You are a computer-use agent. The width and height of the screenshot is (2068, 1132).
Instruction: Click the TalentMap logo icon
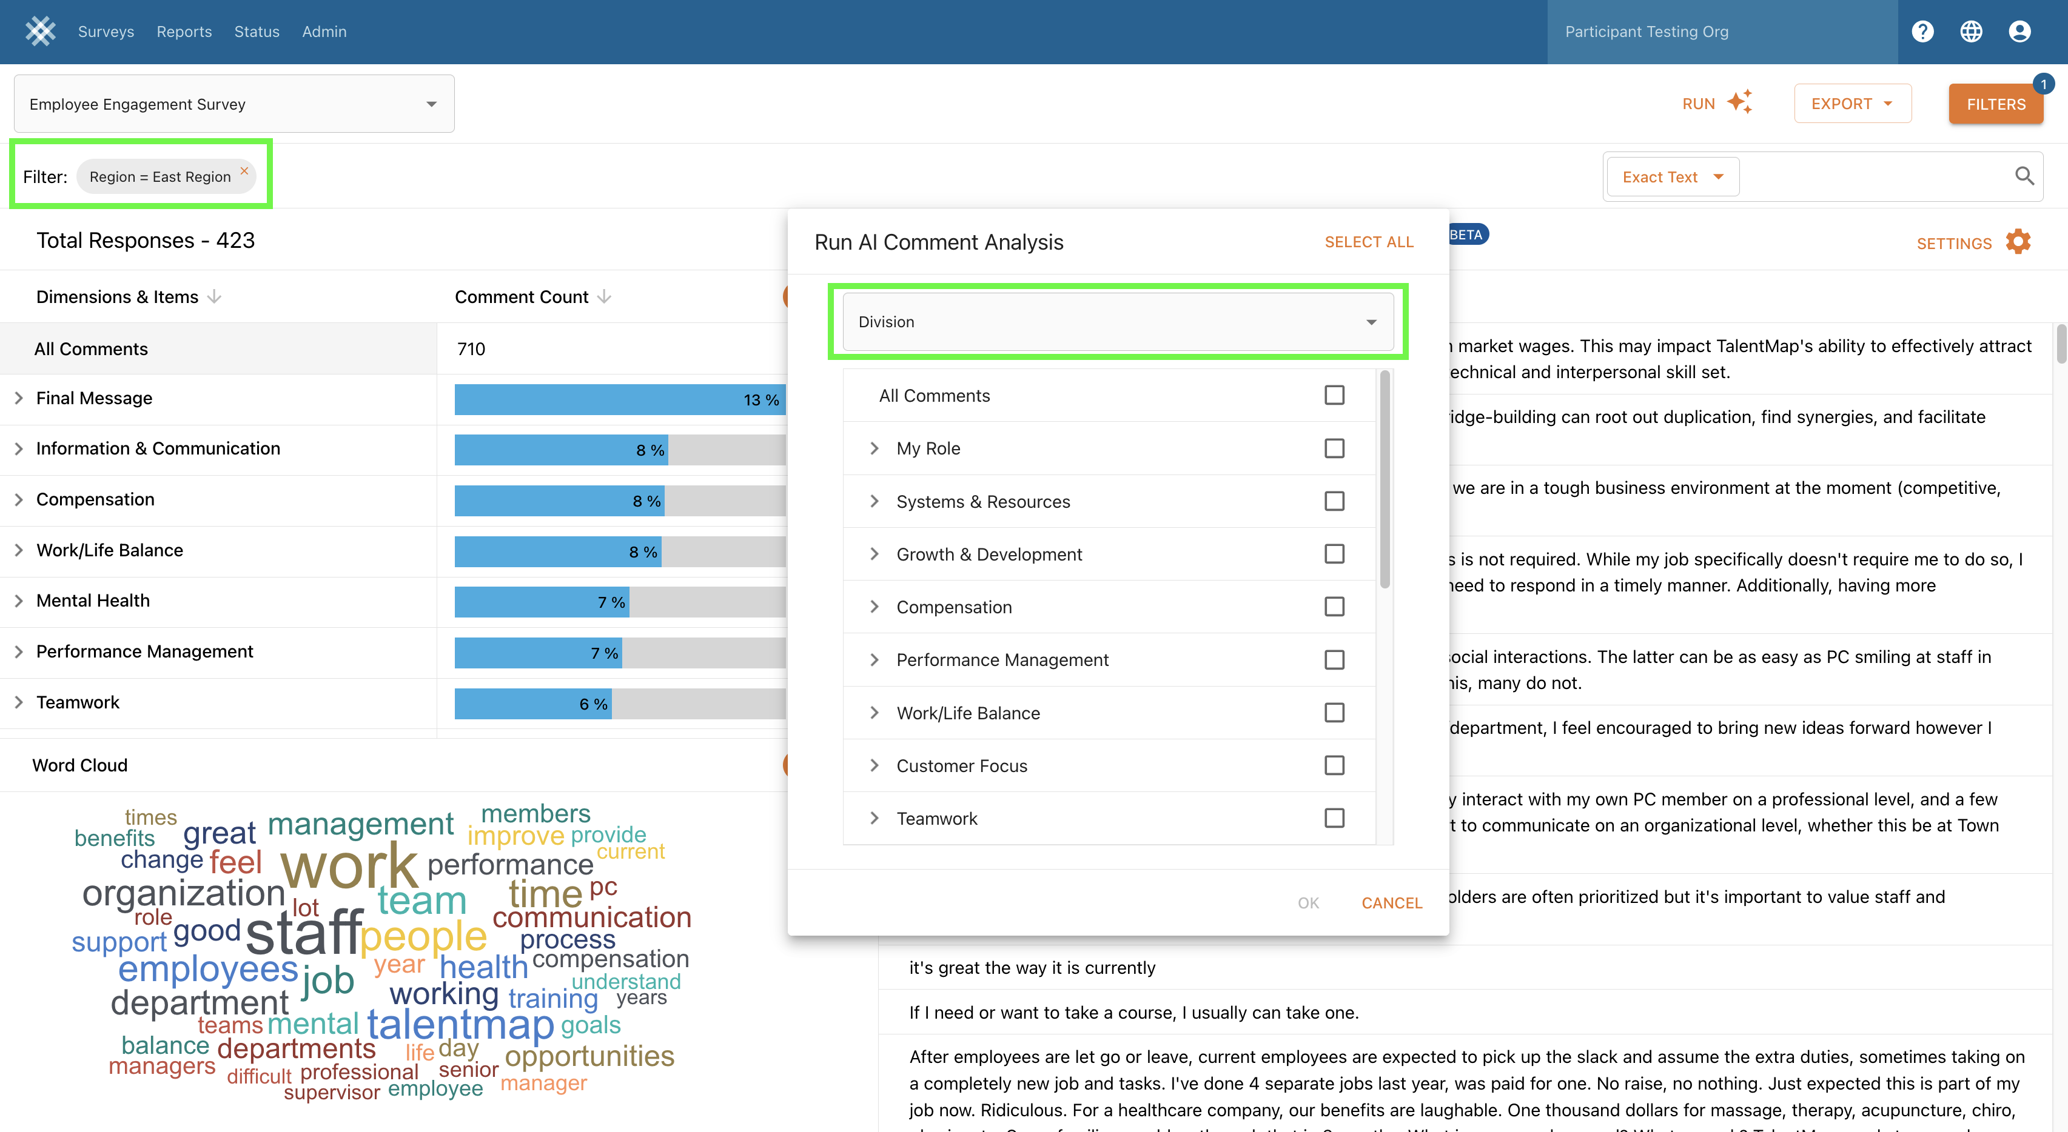[x=40, y=32]
